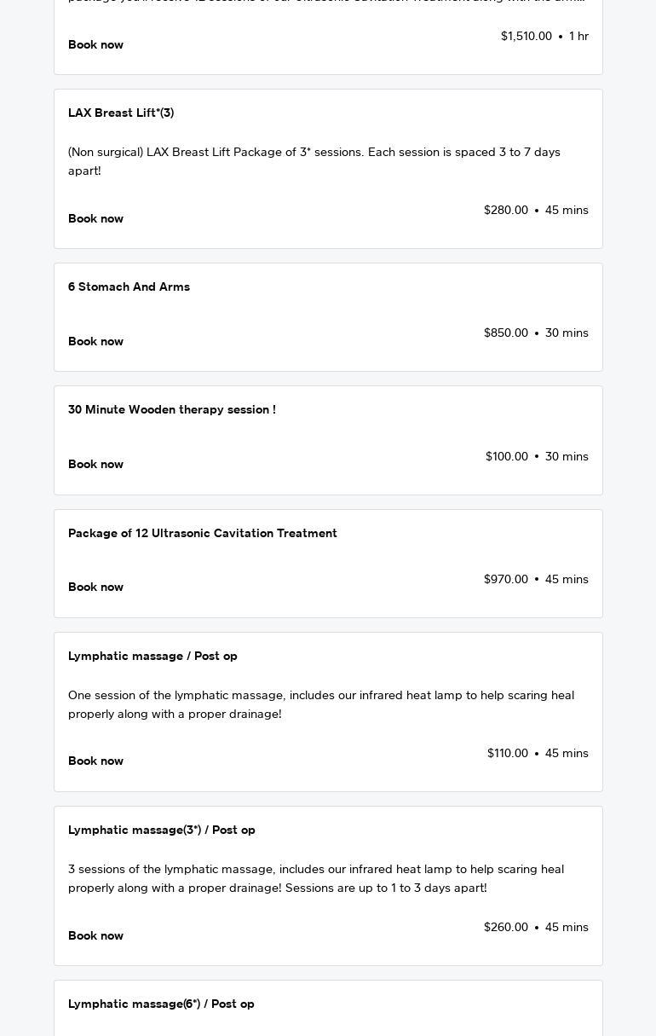
Task: Open the Lymphatic massage / Post op title
Action: pos(152,656)
